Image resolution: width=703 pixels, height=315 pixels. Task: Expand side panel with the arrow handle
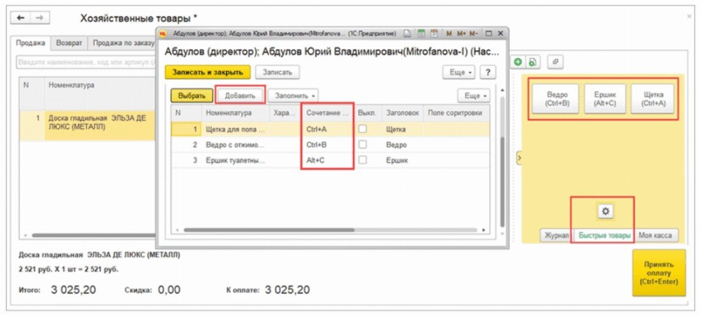click(x=519, y=157)
